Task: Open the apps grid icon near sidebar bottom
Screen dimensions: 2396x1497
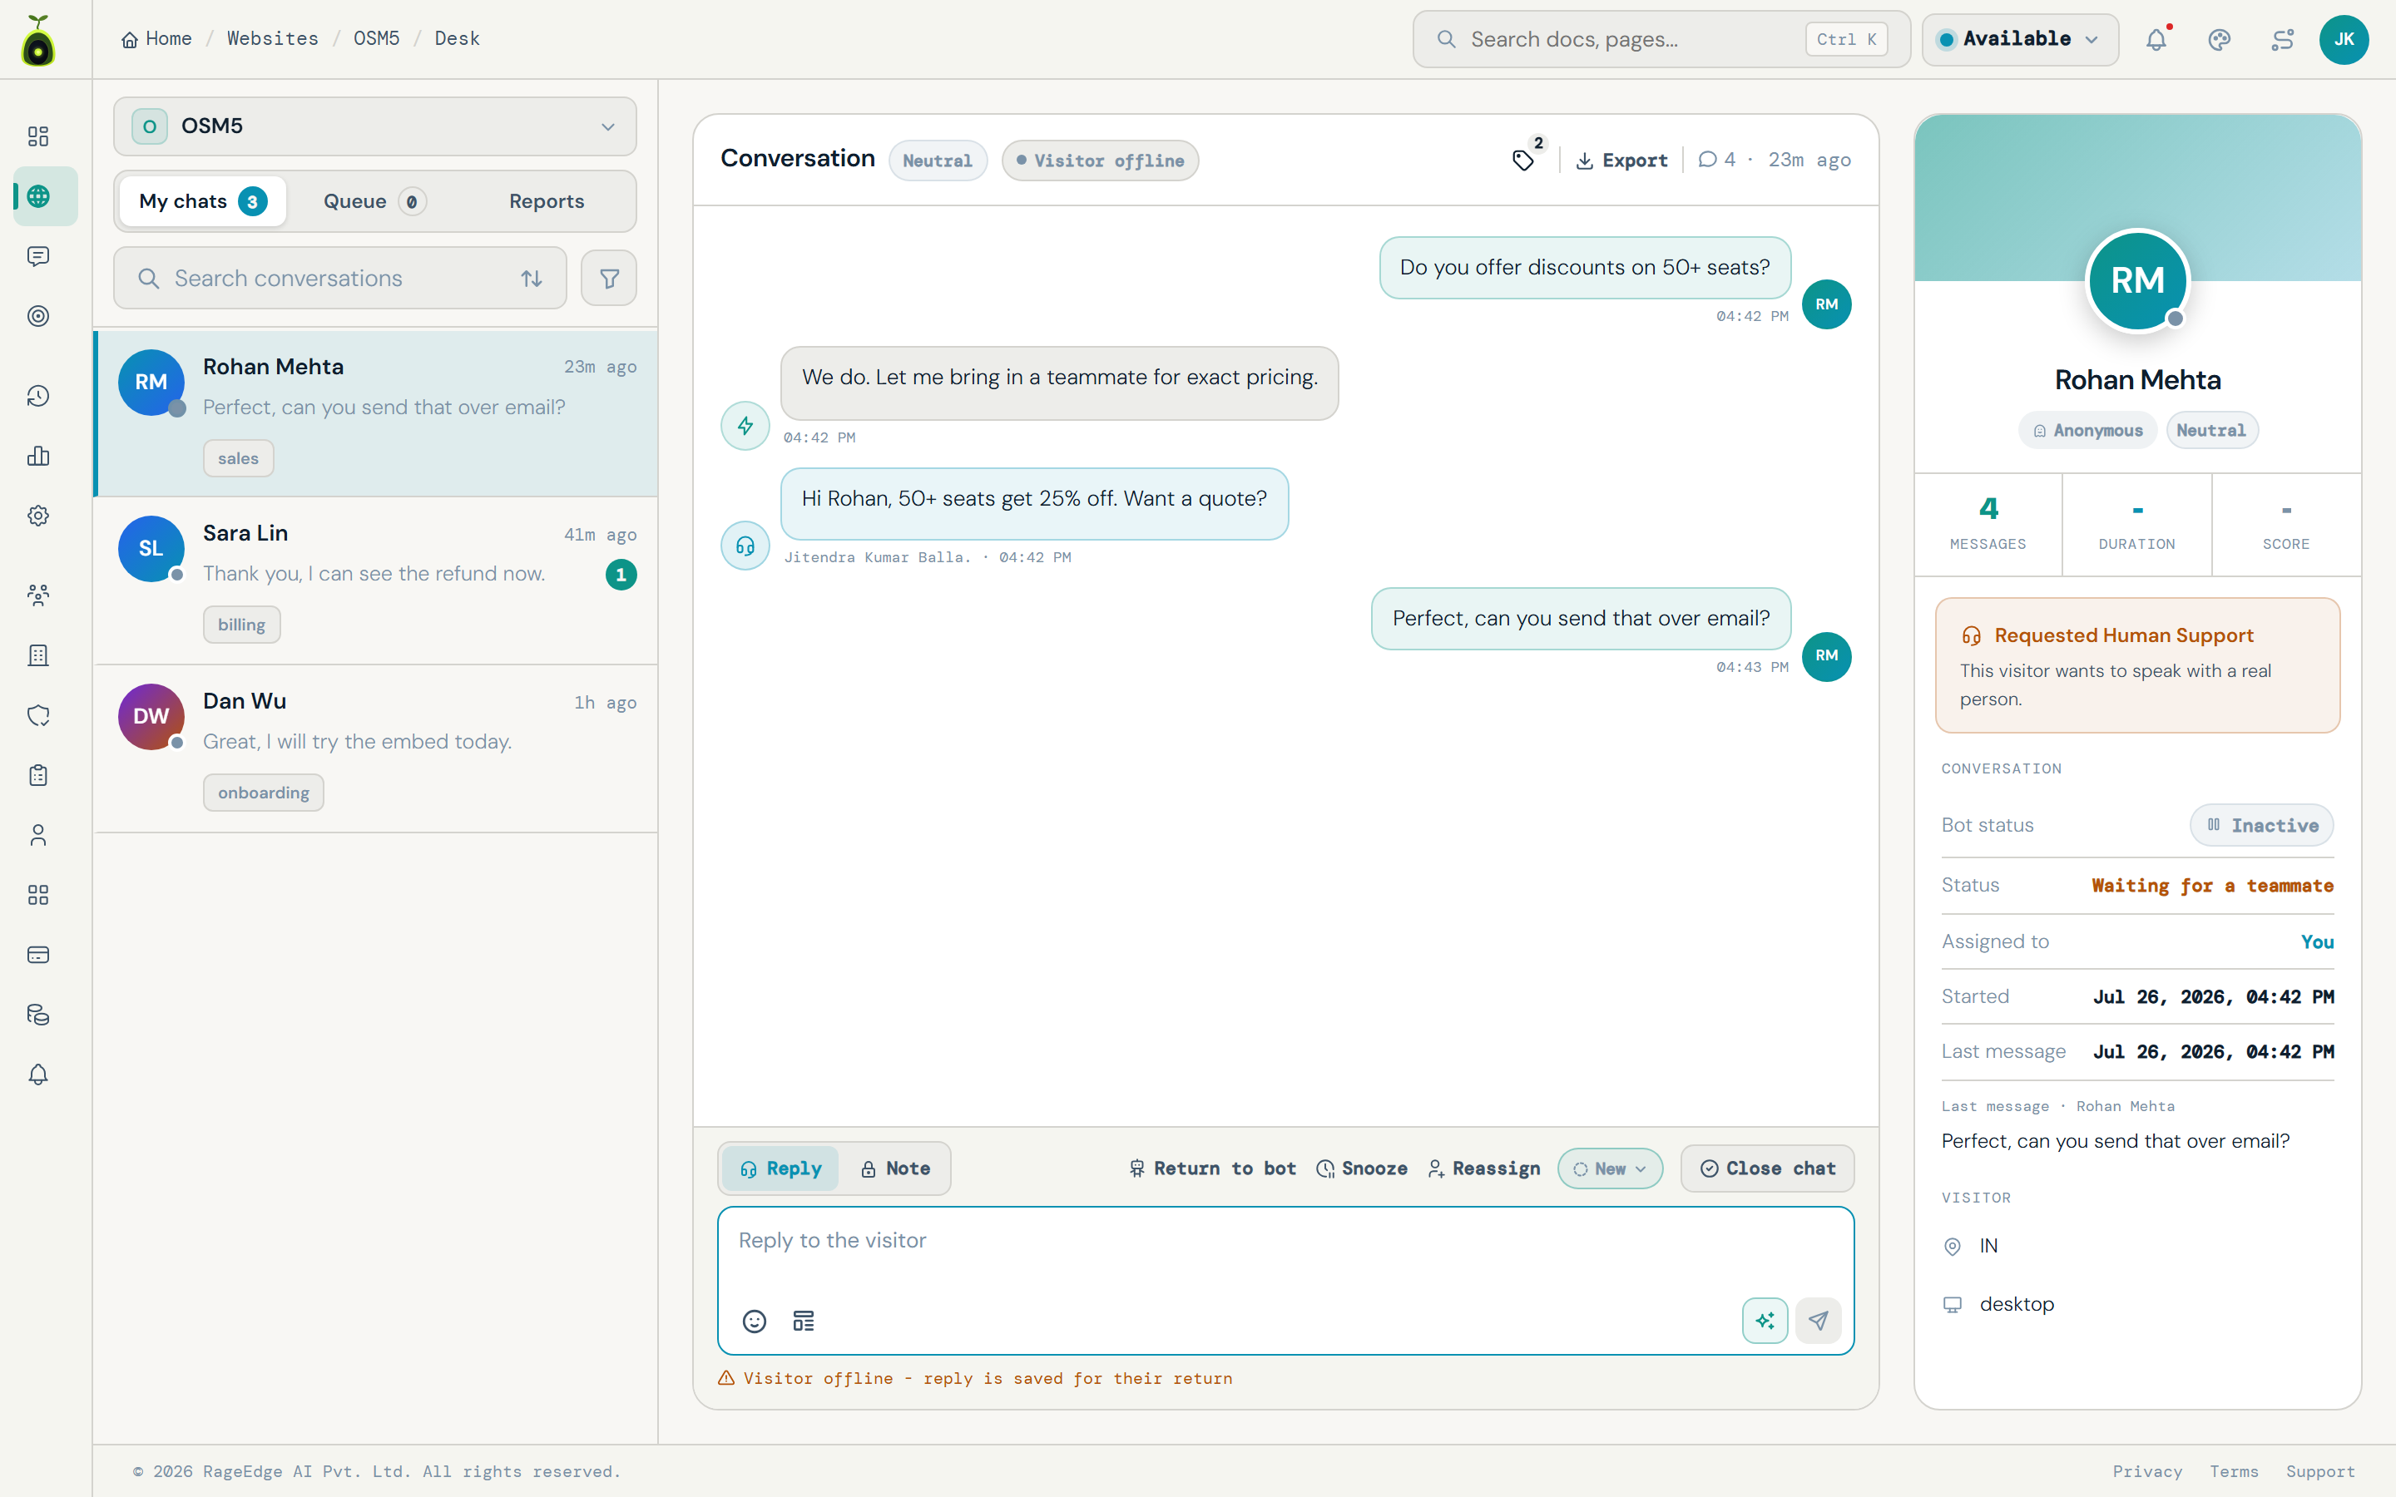Action: pyautogui.click(x=37, y=895)
